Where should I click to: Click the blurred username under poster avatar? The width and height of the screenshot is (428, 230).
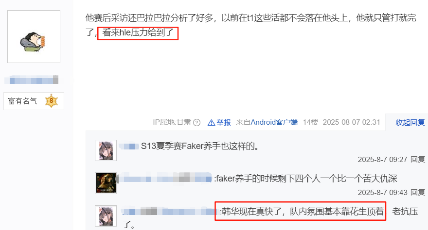click(32, 80)
